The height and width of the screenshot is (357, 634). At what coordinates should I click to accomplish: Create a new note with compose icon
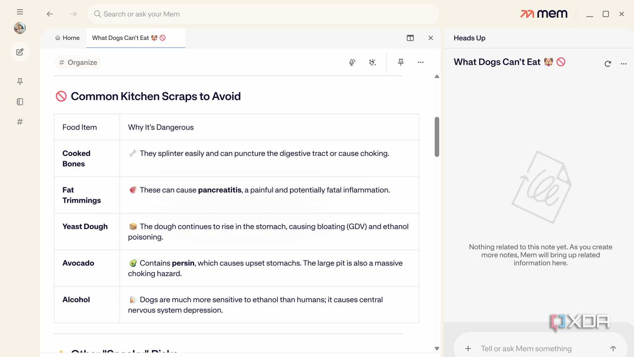point(20,52)
